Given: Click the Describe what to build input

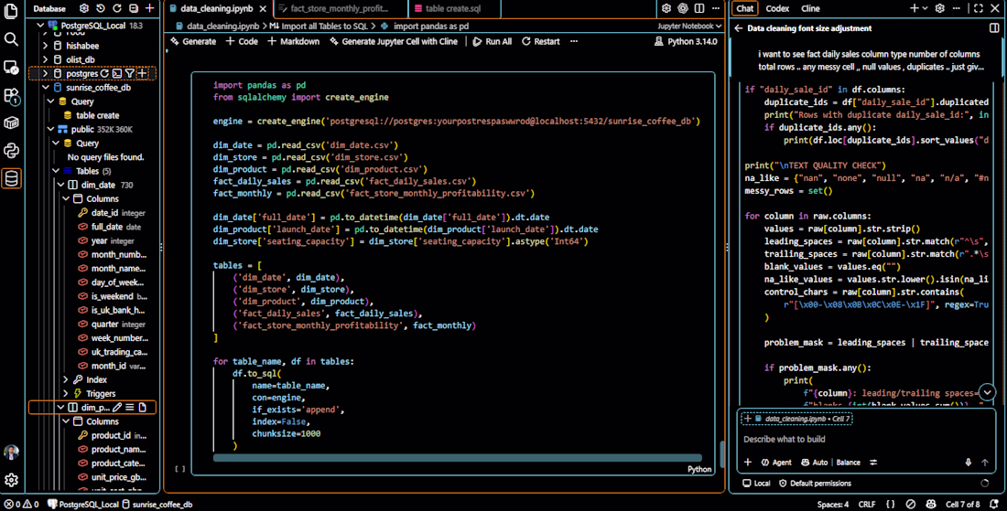Looking at the screenshot, I should point(866,439).
